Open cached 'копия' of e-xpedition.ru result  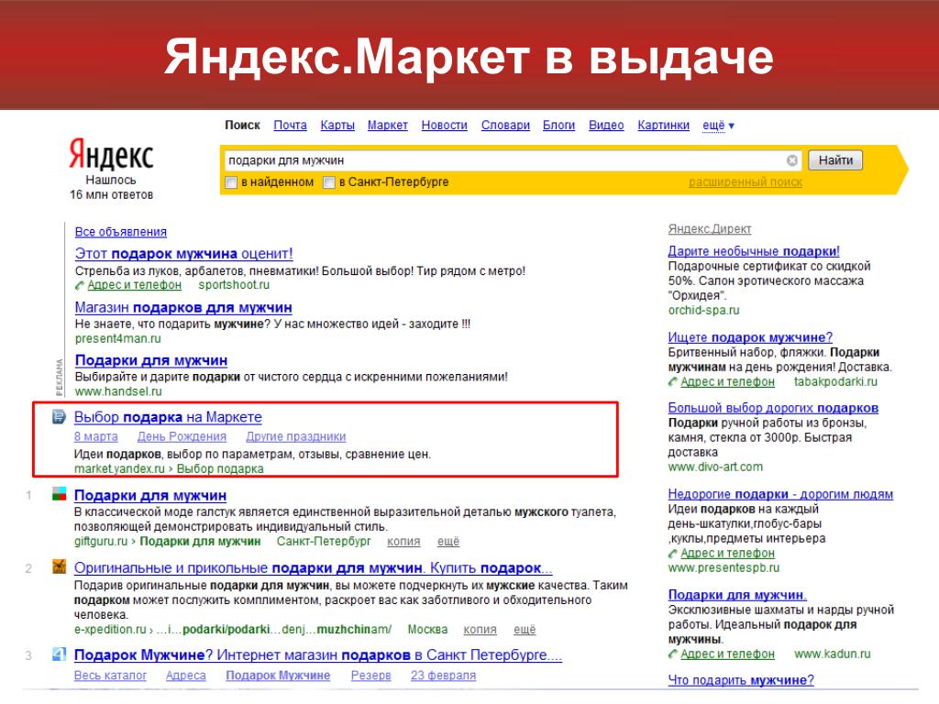click(x=480, y=629)
